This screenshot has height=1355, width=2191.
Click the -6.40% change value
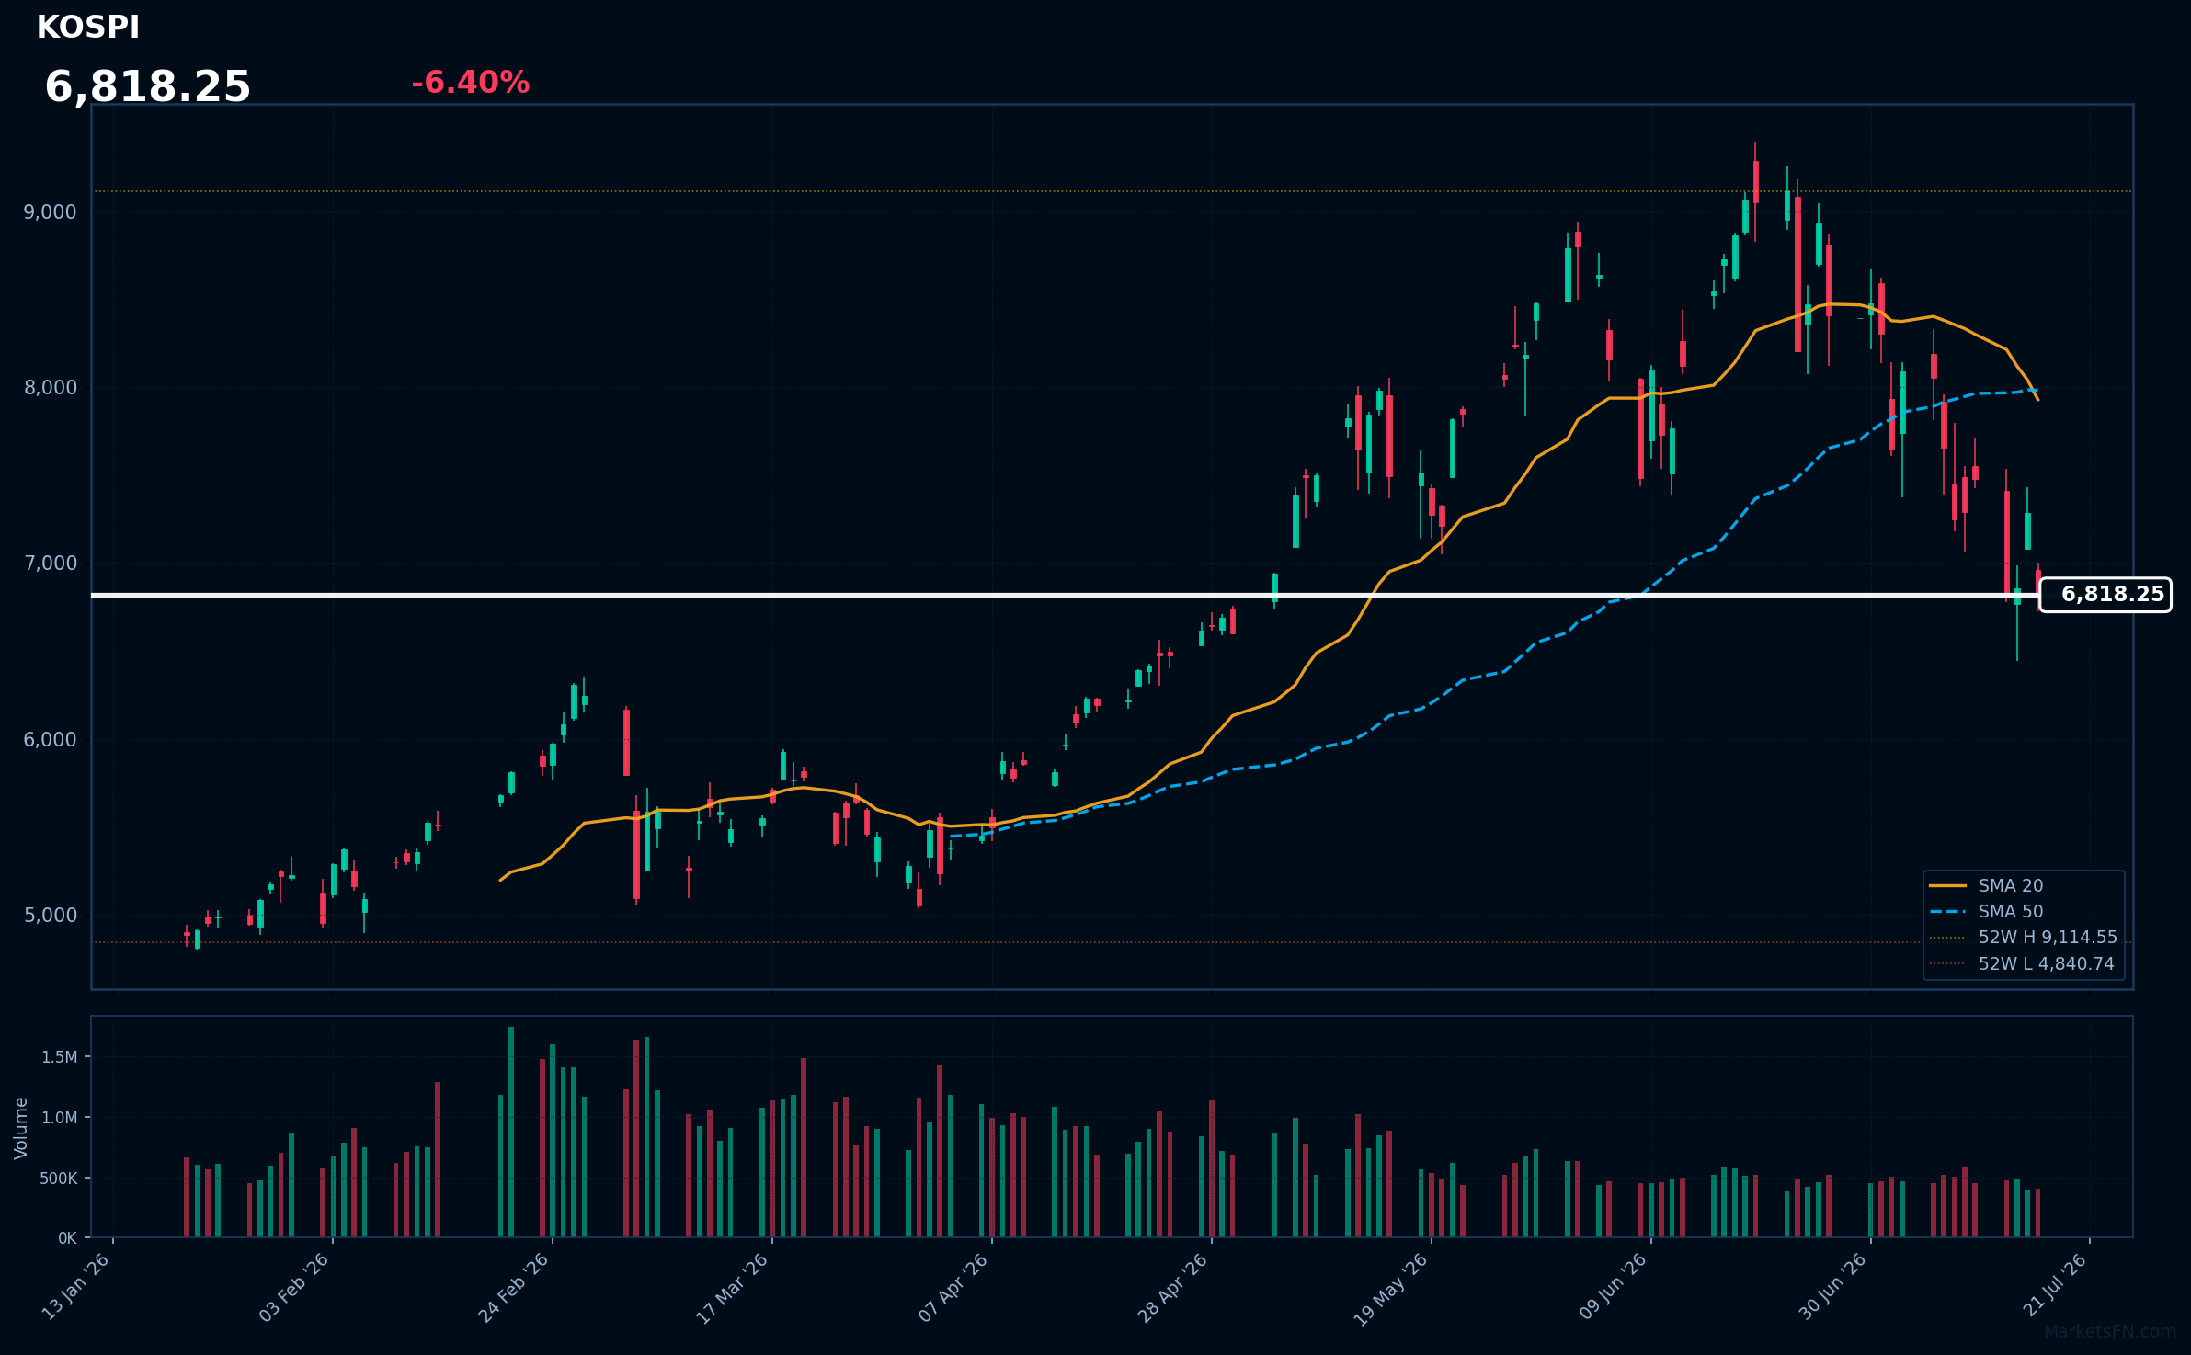470,83
